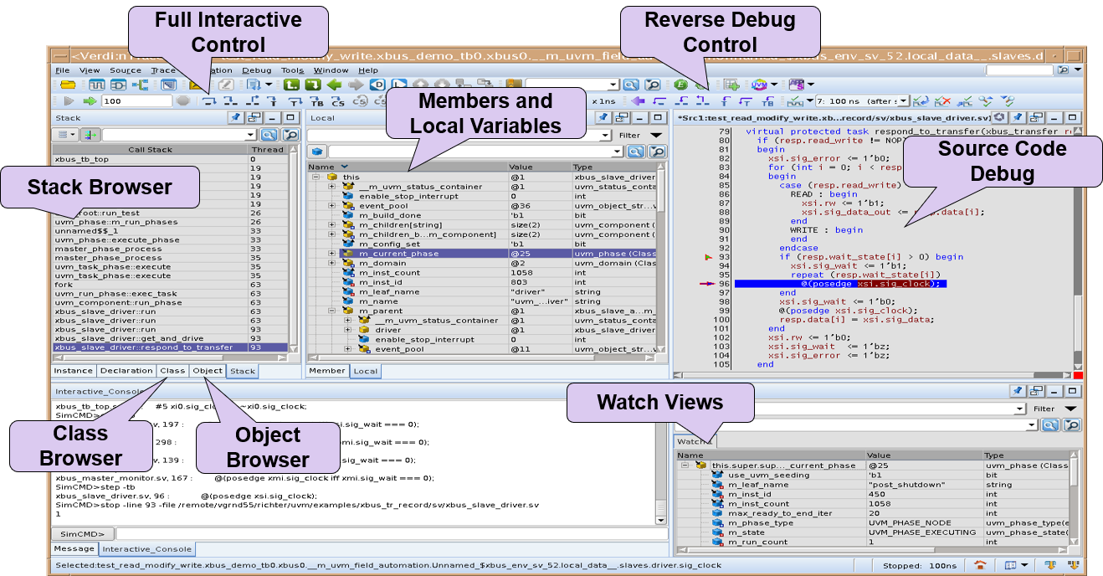Switch to the Local tab
This screenshot has width=1103, height=576.
[x=365, y=371]
